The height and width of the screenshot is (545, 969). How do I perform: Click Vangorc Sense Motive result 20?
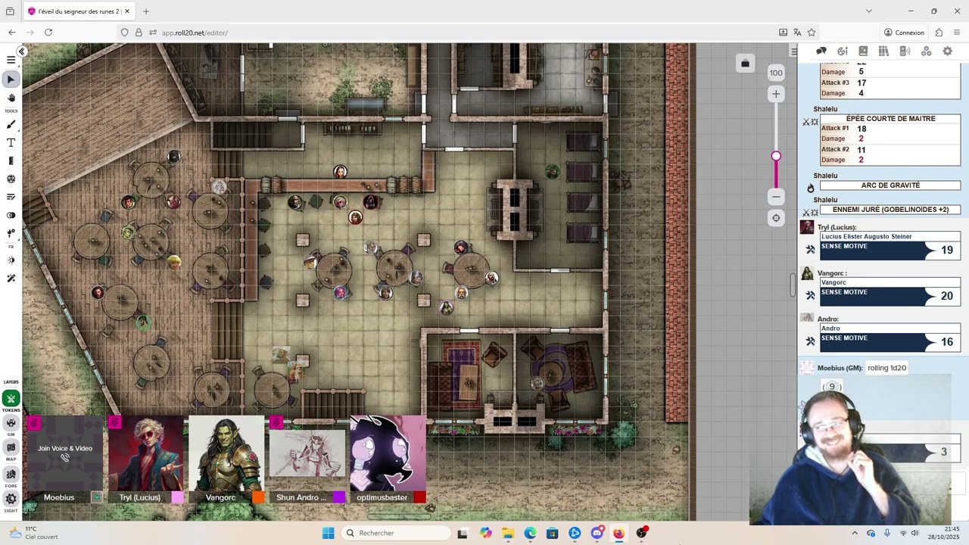tap(946, 296)
